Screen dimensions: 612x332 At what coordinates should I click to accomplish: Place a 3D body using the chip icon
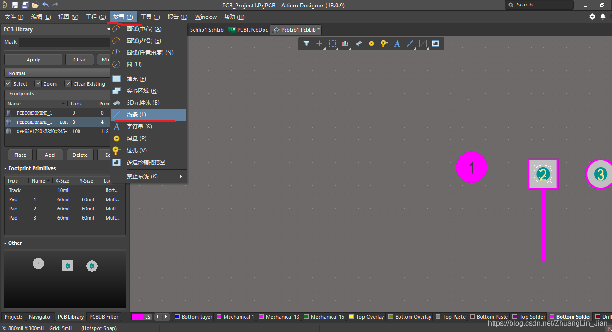(359, 44)
